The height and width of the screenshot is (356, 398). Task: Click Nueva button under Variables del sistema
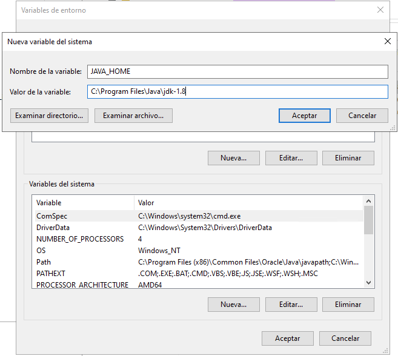coord(234,305)
